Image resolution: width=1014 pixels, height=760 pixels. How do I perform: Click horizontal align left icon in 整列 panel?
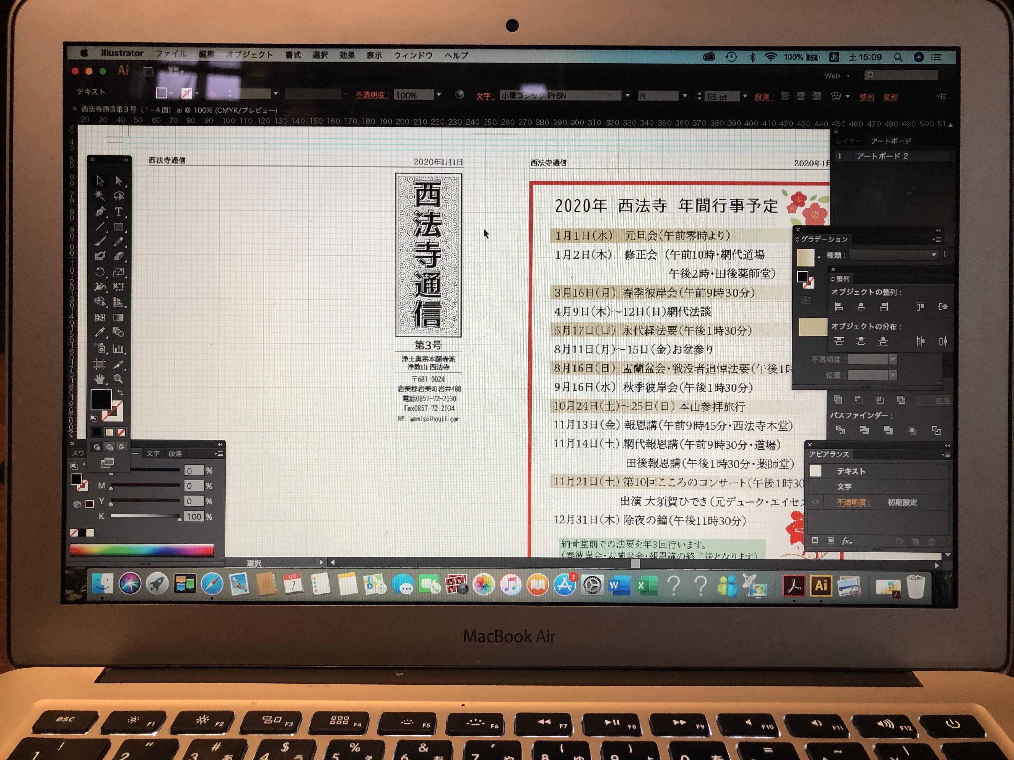click(x=839, y=307)
